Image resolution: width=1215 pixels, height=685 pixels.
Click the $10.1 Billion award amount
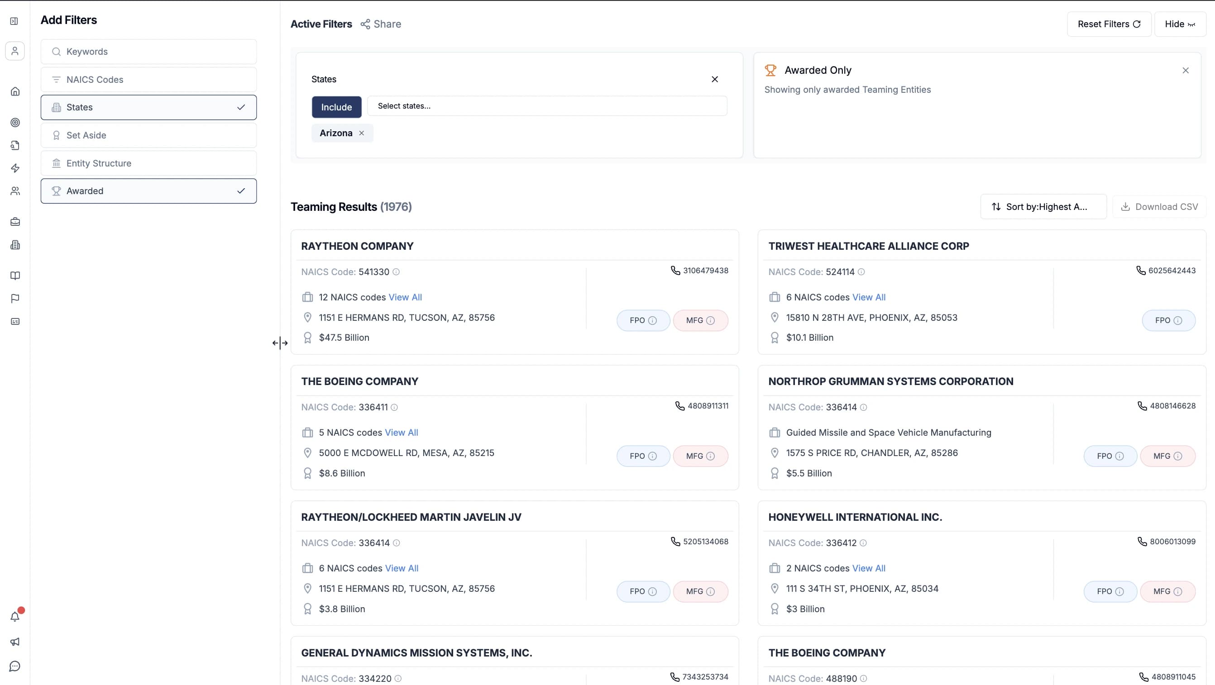(809, 338)
